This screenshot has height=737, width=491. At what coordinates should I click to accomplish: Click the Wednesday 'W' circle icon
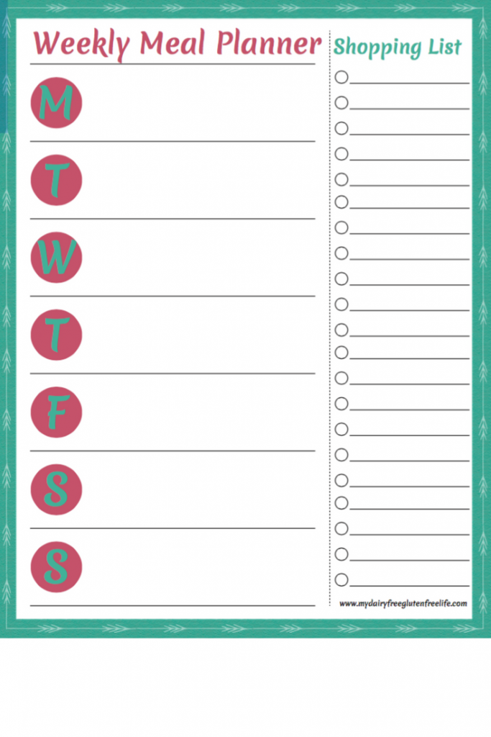56,257
